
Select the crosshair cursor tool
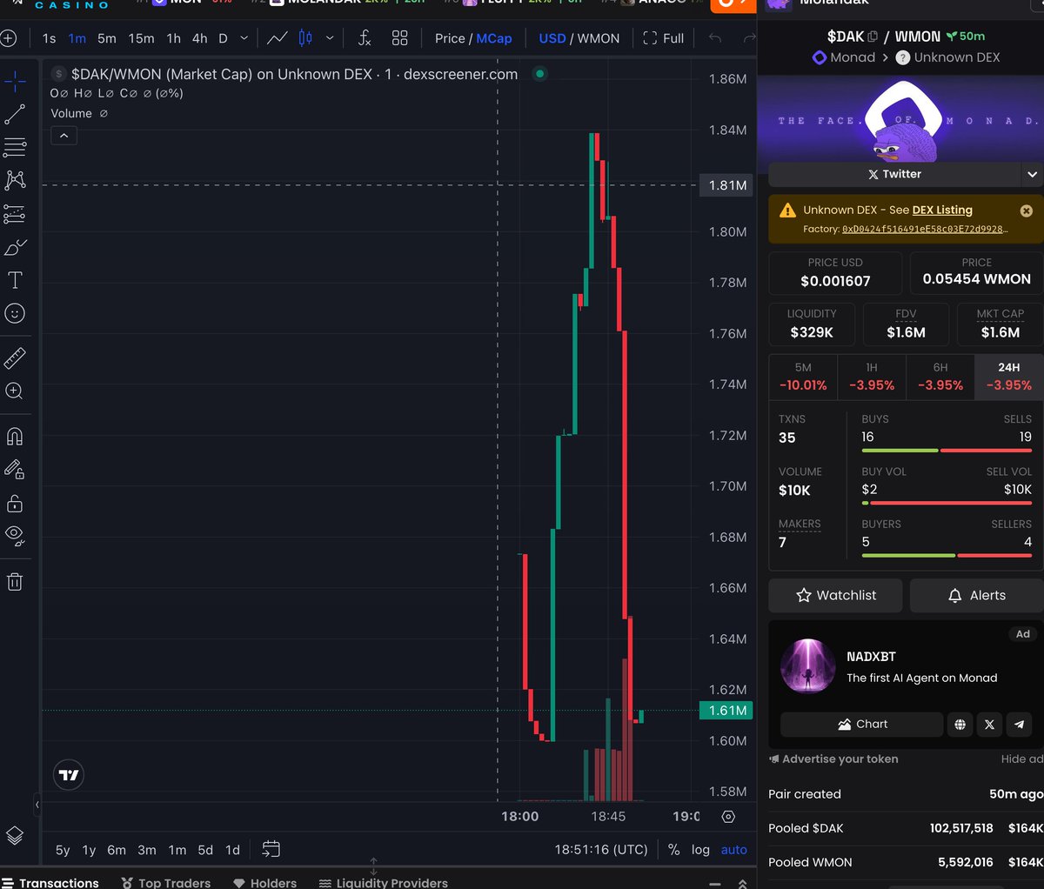pyautogui.click(x=15, y=82)
